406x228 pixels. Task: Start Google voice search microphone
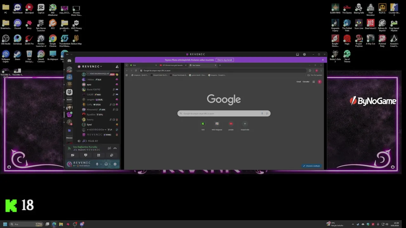pyautogui.click(x=262, y=113)
